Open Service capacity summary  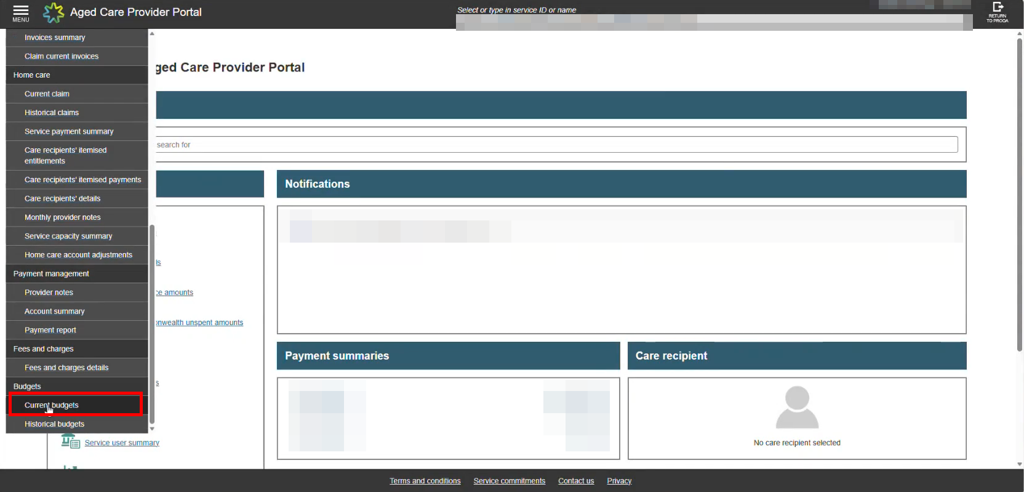[x=68, y=236]
